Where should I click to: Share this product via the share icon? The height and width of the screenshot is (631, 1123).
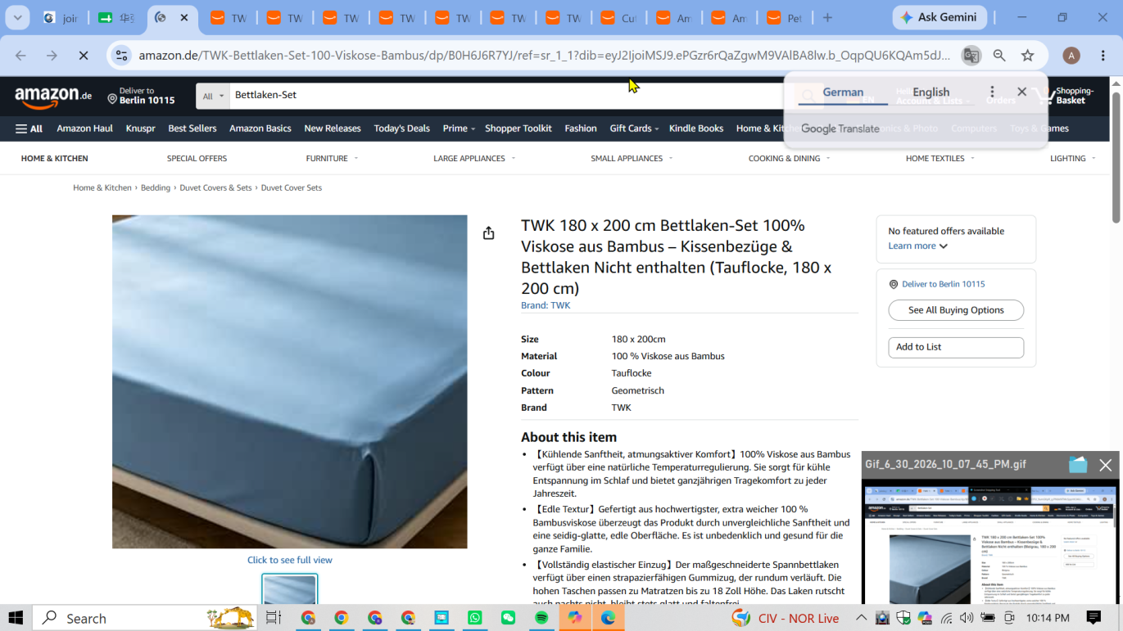(x=489, y=233)
